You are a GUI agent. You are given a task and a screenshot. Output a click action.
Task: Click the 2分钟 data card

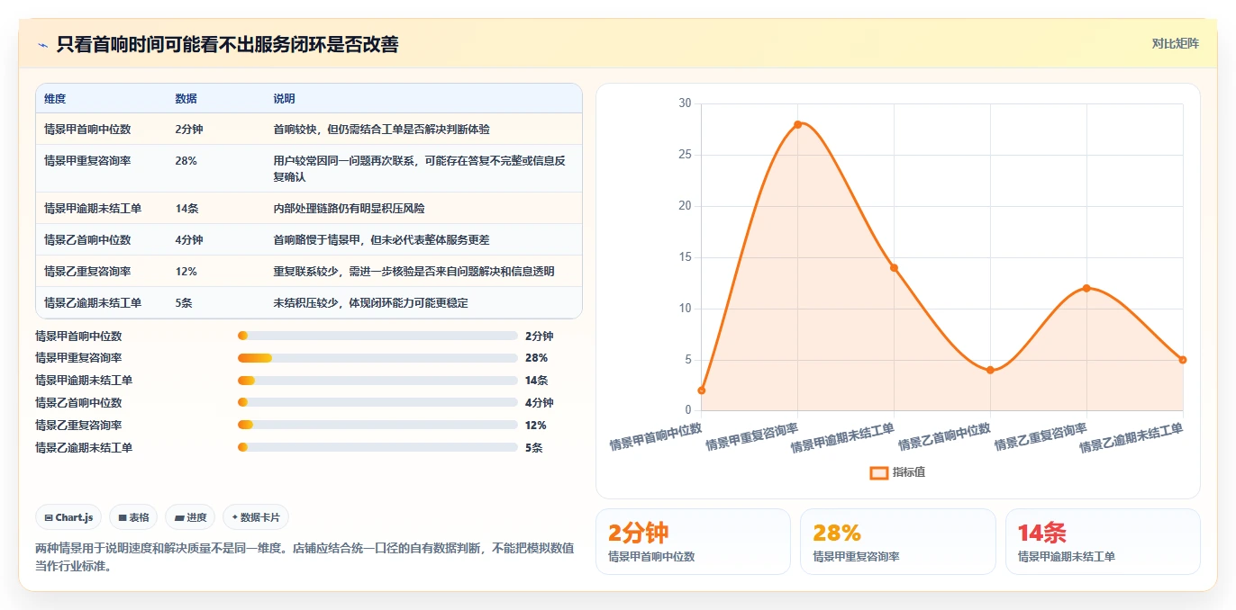click(693, 542)
